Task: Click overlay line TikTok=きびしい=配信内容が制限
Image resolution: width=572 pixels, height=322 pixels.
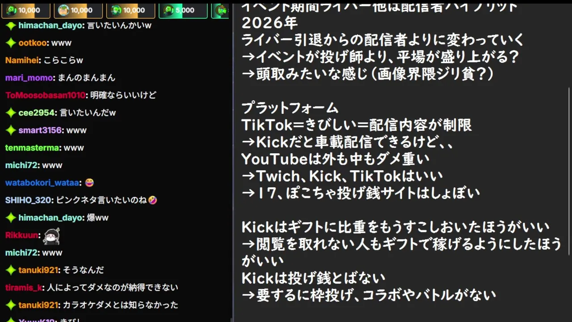Action: 357,125
